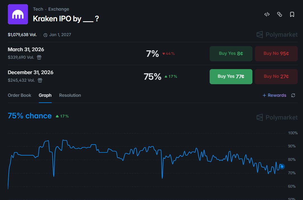Screen dimensions: 303x200
Task: Open the gift rewards icon for March 31, 2026
Action: tap(39, 57)
